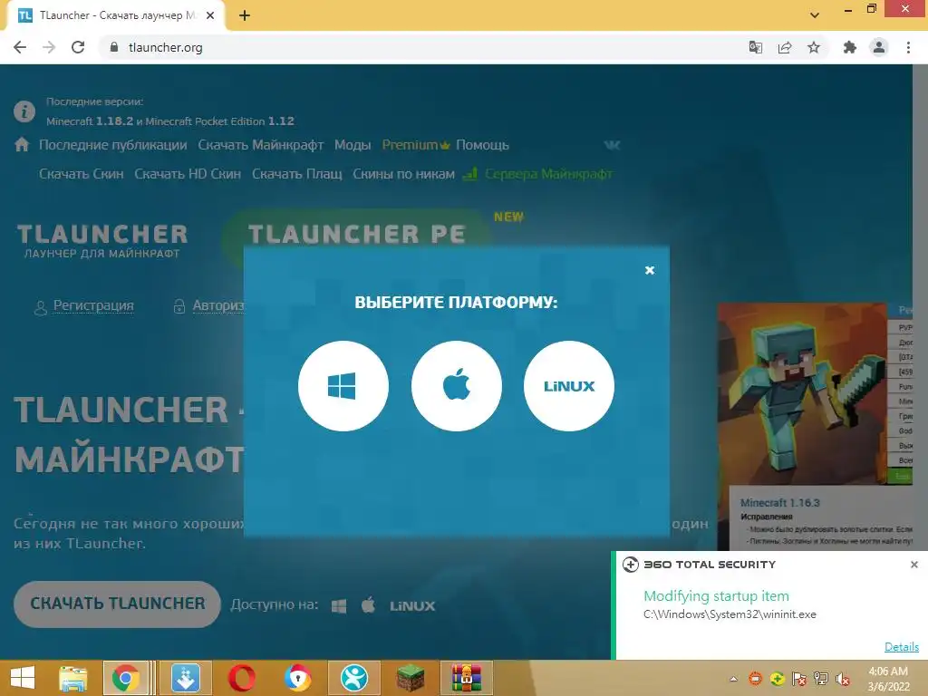Viewport: 928px width, 696px height.
Task: Close the platform selection dialog
Action: click(650, 270)
